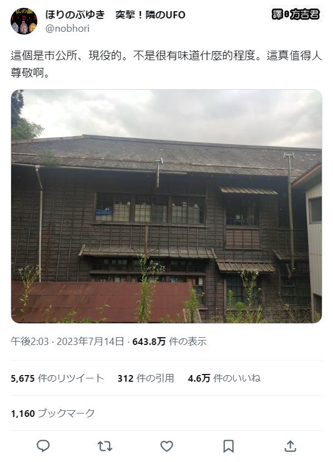
Task: Open the 643.8万 件の表示 views
Action: point(170,342)
